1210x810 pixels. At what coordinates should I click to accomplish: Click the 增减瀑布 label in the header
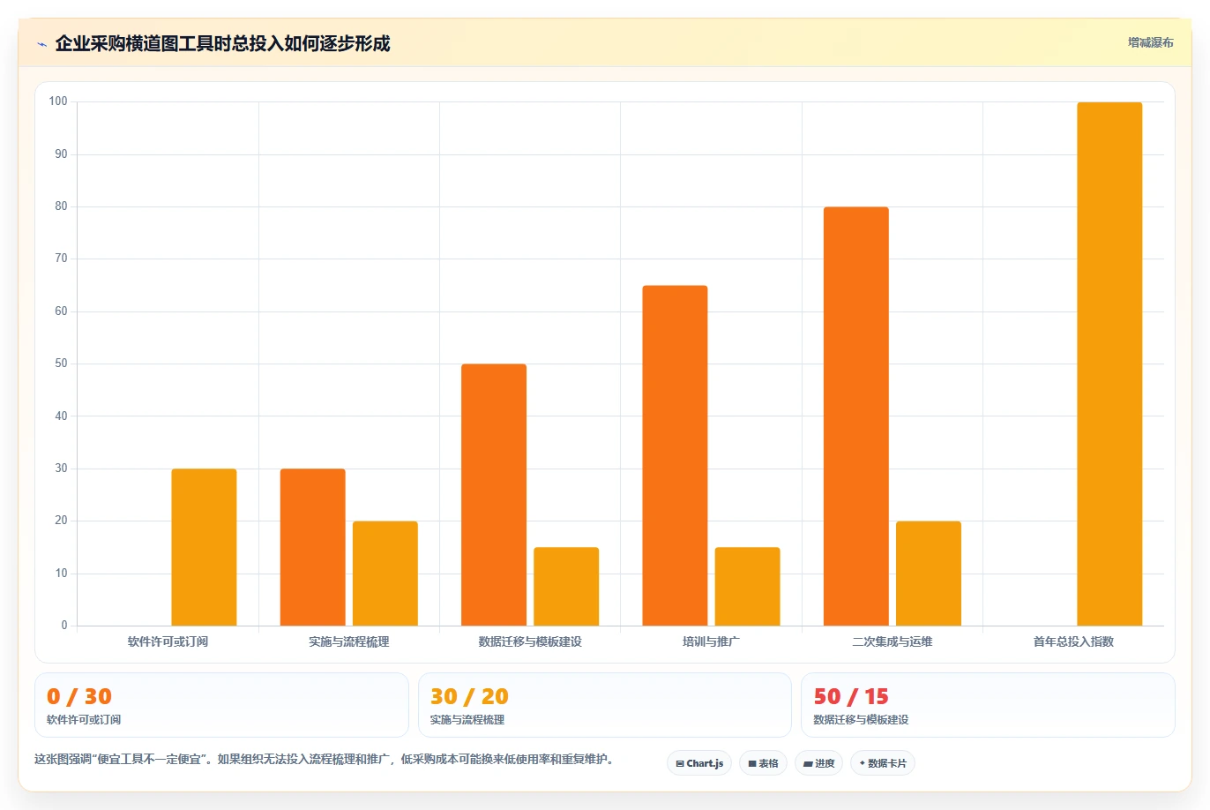coord(1150,42)
